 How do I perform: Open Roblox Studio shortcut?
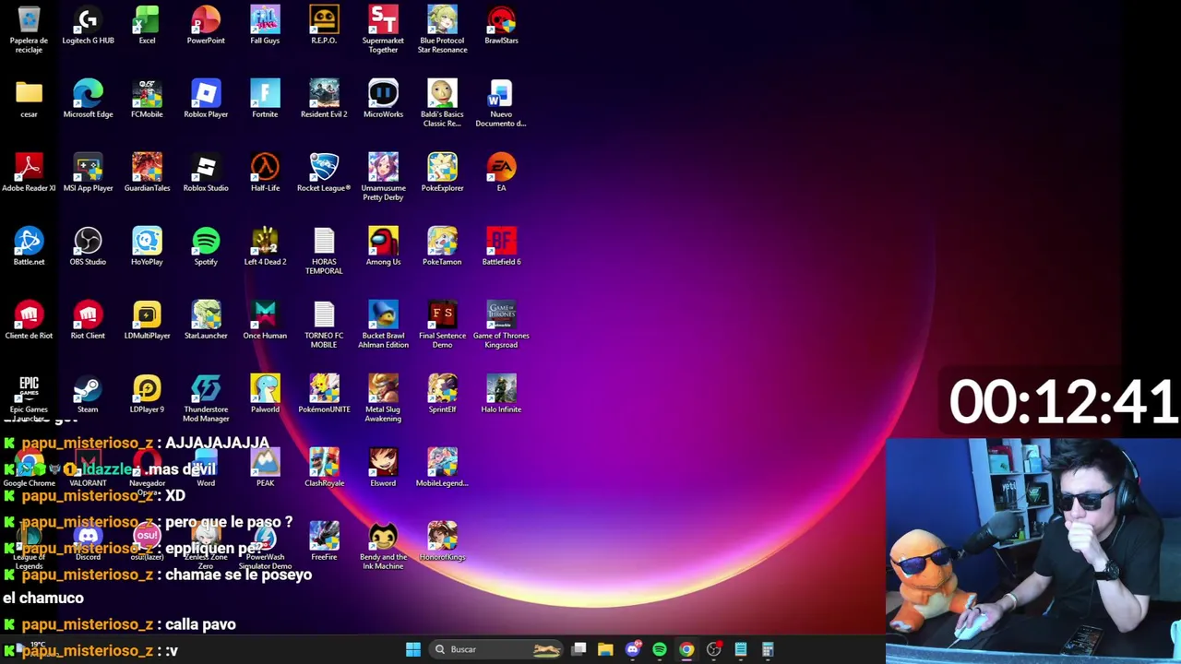click(206, 173)
